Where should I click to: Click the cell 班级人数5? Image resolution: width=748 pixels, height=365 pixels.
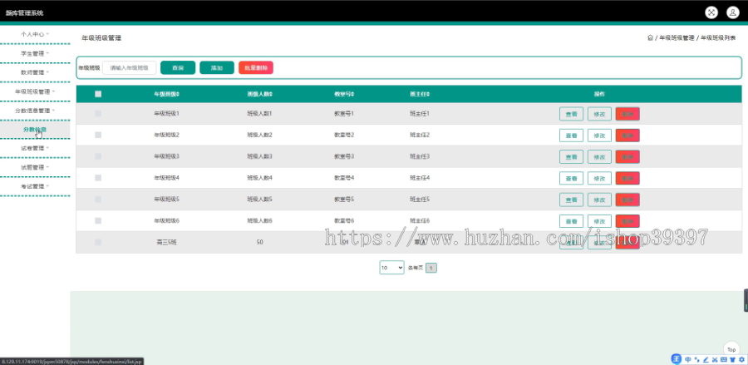click(x=259, y=200)
